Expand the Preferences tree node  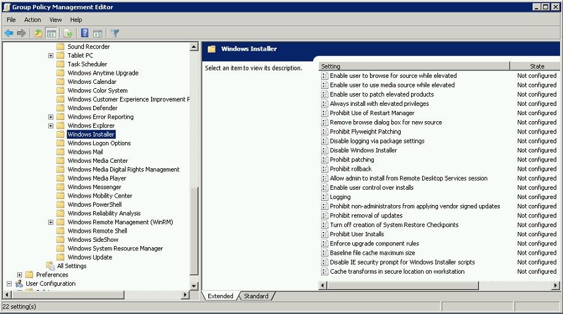(x=20, y=275)
